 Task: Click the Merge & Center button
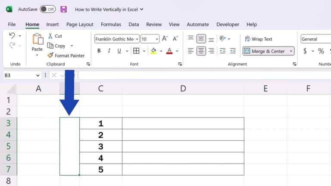point(265,51)
